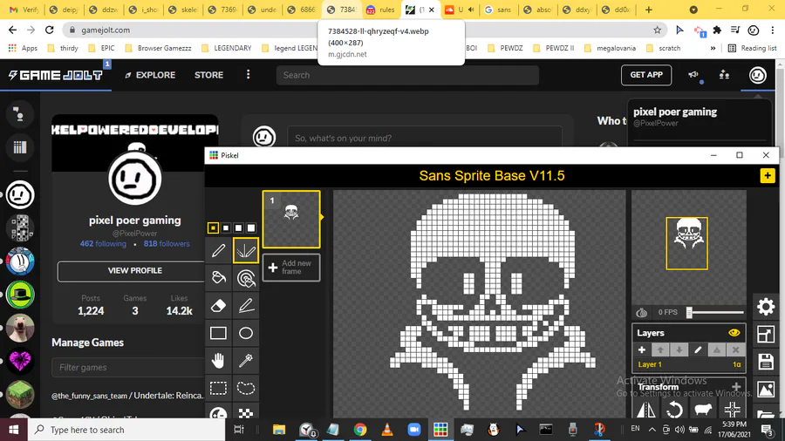Select the Rectangle selection tool
Screen dimensions: 785x441
pos(218,388)
